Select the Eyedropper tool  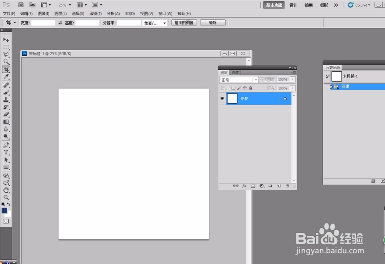click(x=6, y=77)
